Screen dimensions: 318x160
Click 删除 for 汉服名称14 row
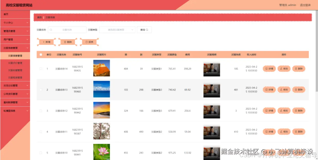tap(299, 69)
